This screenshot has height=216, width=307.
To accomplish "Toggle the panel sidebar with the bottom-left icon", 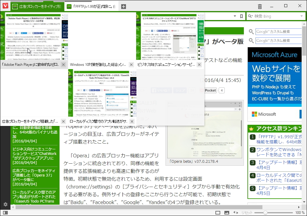I will point(5,212).
